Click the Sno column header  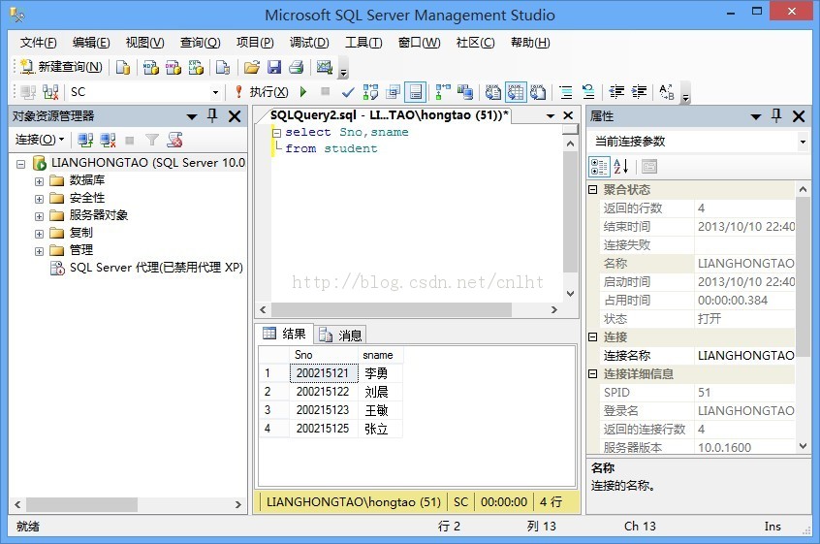pyautogui.click(x=323, y=355)
